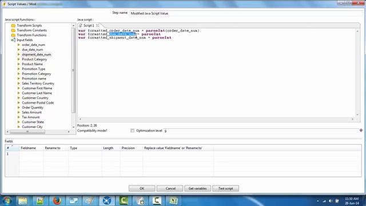Select the shipment_date_num input field
The height and width of the screenshot is (206, 366).
pyautogui.click(x=37, y=54)
